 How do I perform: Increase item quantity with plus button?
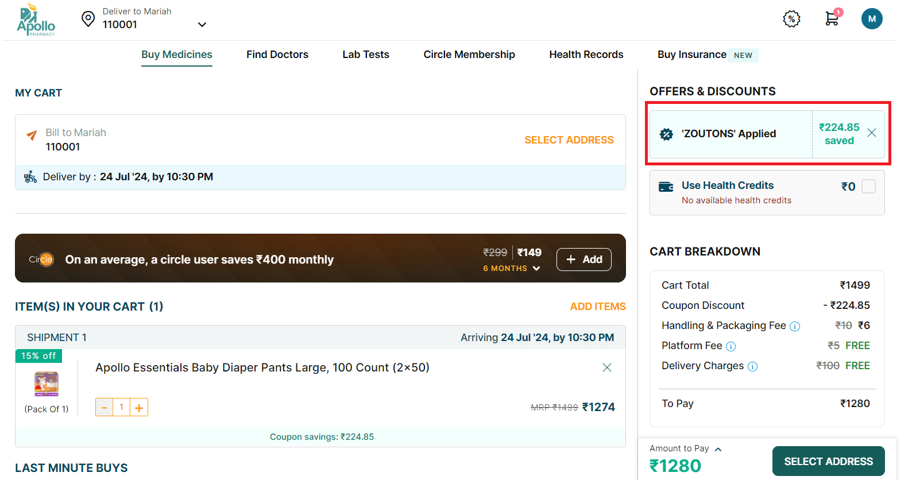(x=139, y=408)
